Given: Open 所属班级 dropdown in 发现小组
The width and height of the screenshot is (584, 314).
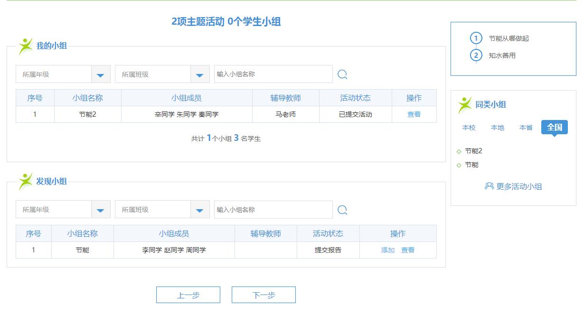Looking at the screenshot, I should tap(162, 210).
